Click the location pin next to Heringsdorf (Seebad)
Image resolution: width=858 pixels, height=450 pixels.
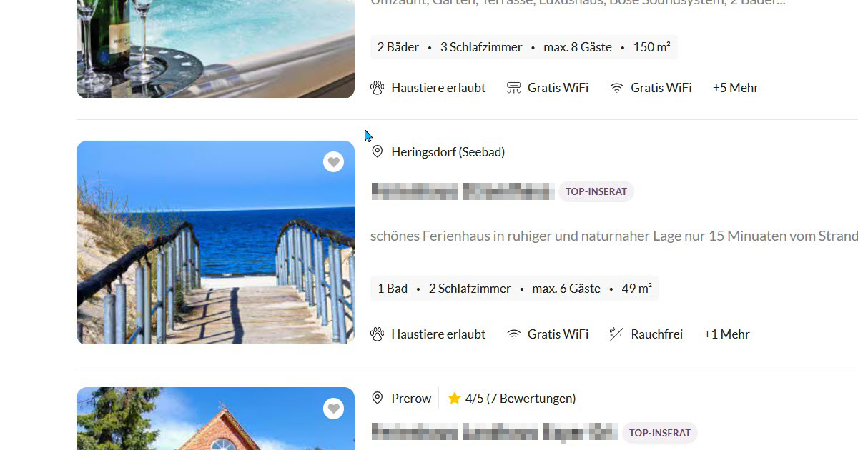click(x=378, y=151)
